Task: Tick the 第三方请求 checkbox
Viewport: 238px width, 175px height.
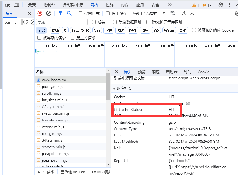Action: coord(73,38)
